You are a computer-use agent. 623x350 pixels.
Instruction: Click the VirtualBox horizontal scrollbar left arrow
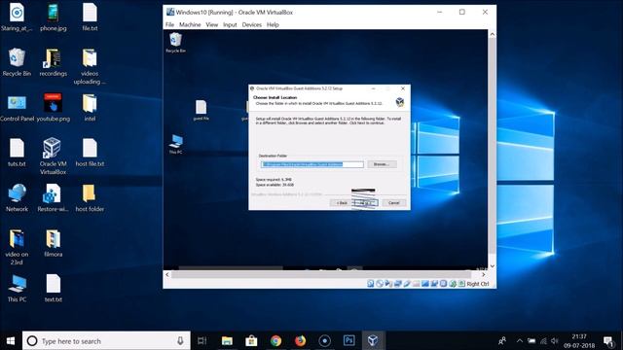point(167,274)
